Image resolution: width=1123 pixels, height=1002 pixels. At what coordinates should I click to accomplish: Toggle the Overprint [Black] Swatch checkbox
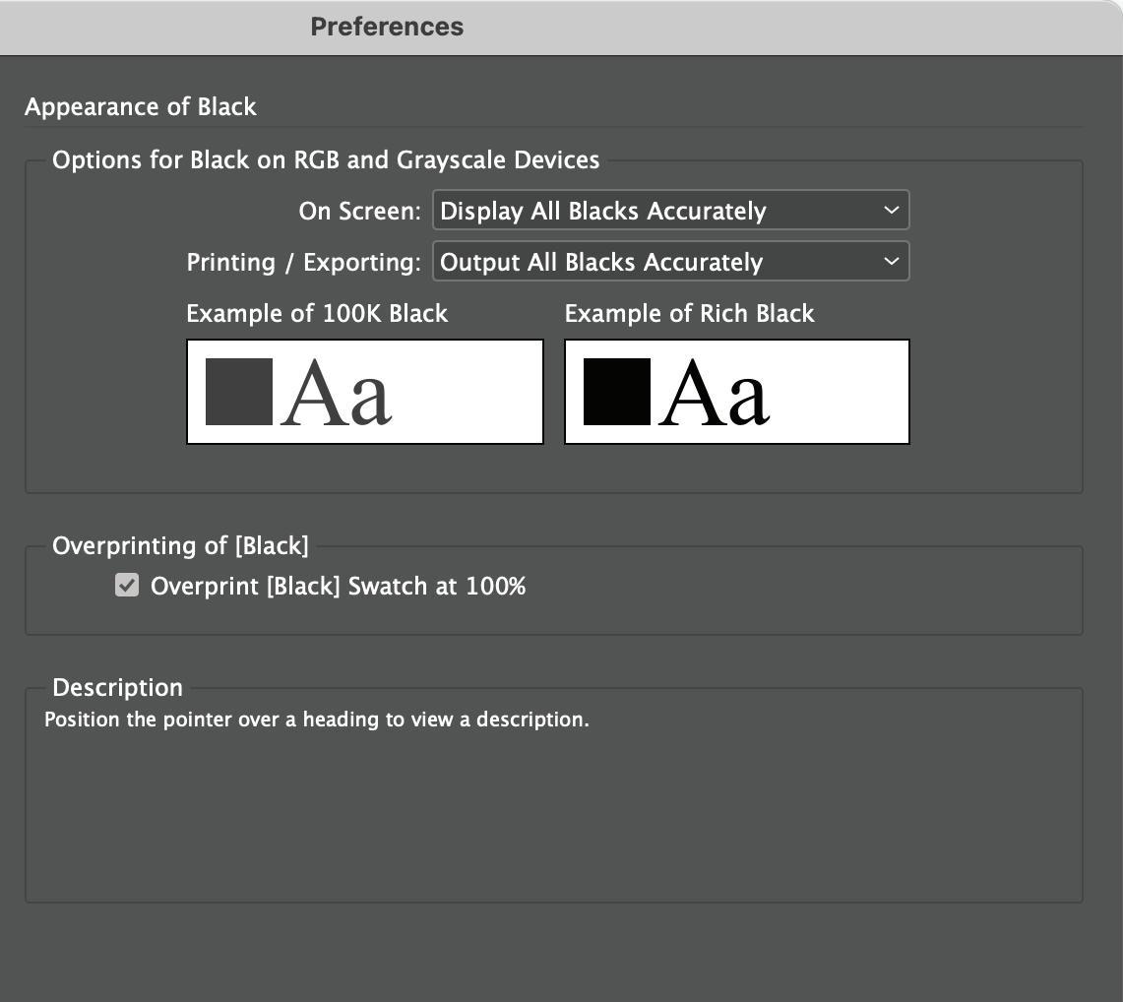[x=127, y=586]
